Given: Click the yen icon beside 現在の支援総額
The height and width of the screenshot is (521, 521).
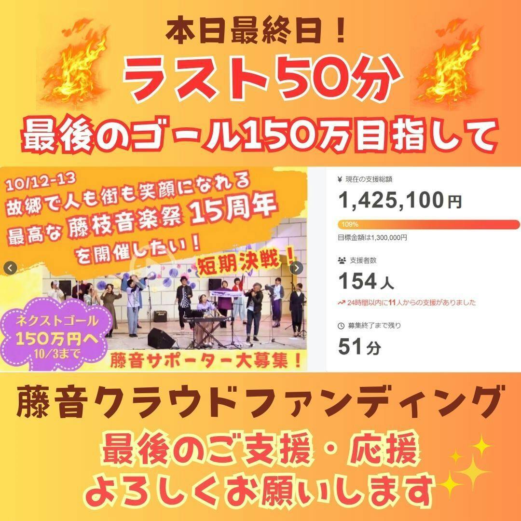Looking at the screenshot, I should pyautogui.click(x=340, y=179).
